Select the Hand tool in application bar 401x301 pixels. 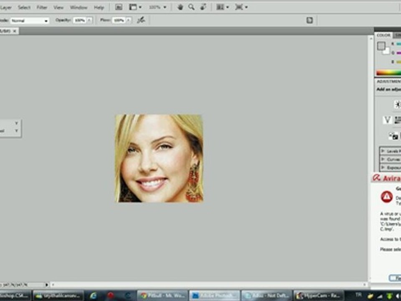(180, 7)
